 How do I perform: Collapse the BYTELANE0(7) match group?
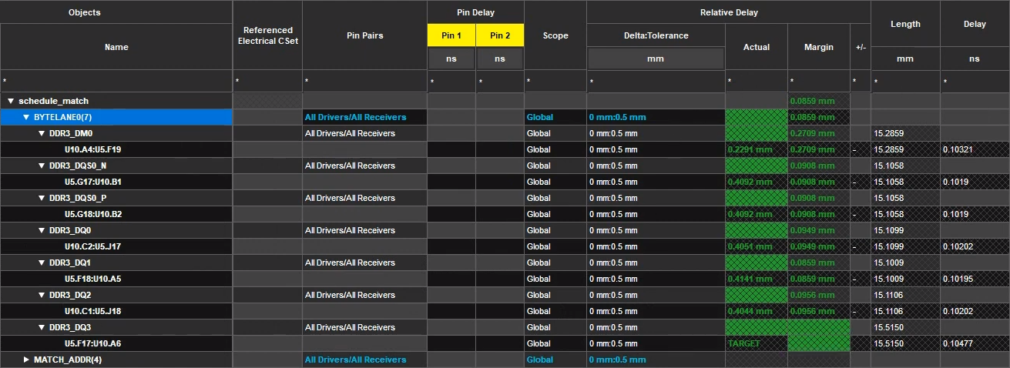click(27, 117)
